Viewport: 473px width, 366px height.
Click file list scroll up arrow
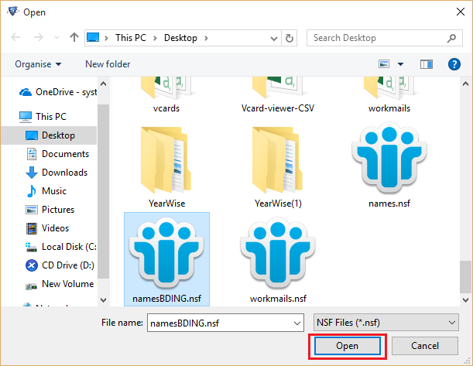pyautogui.click(x=465, y=84)
